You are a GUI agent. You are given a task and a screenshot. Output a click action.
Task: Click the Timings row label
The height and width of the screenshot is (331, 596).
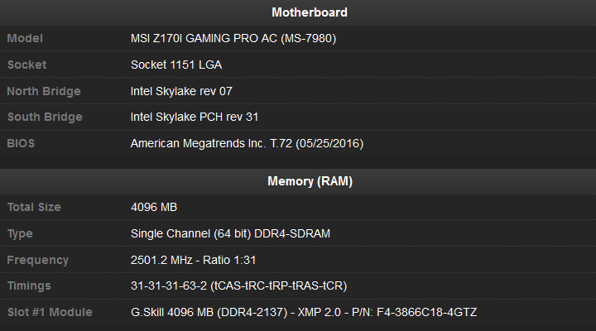click(x=29, y=285)
